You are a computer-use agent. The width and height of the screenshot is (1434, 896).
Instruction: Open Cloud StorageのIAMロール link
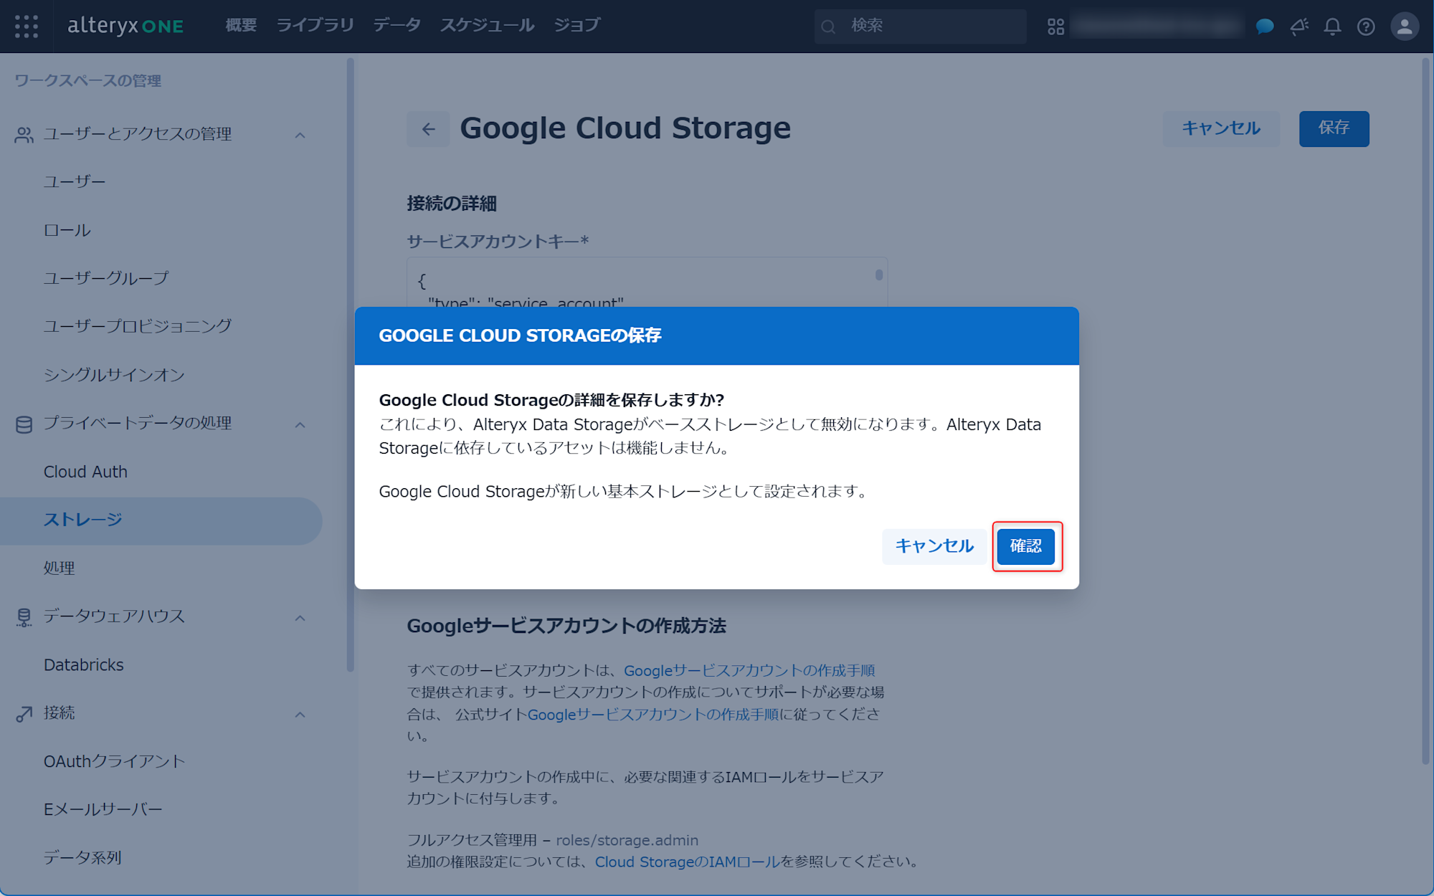pos(687,862)
